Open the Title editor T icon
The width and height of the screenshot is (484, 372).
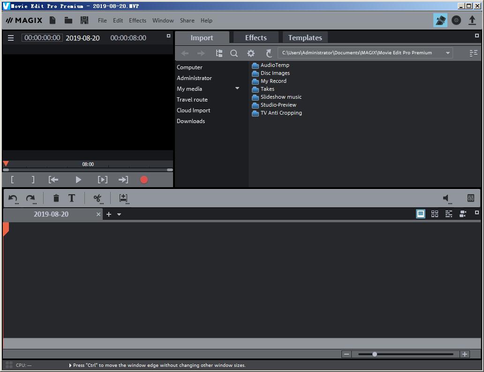[x=72, y=198]
